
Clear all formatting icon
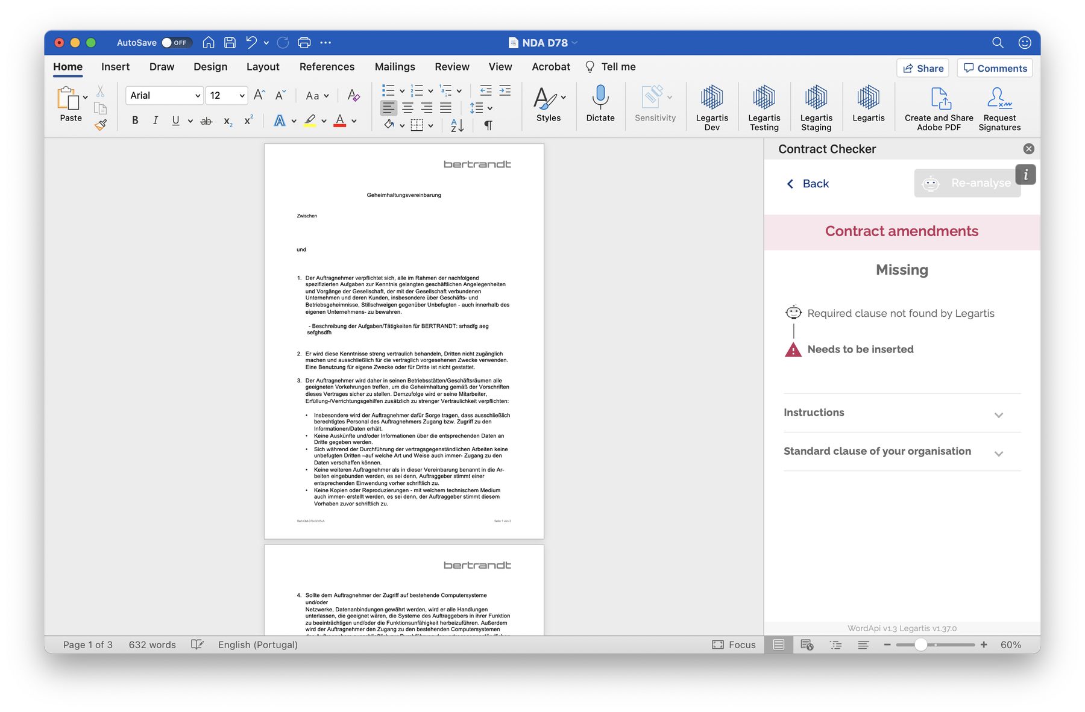354,95
